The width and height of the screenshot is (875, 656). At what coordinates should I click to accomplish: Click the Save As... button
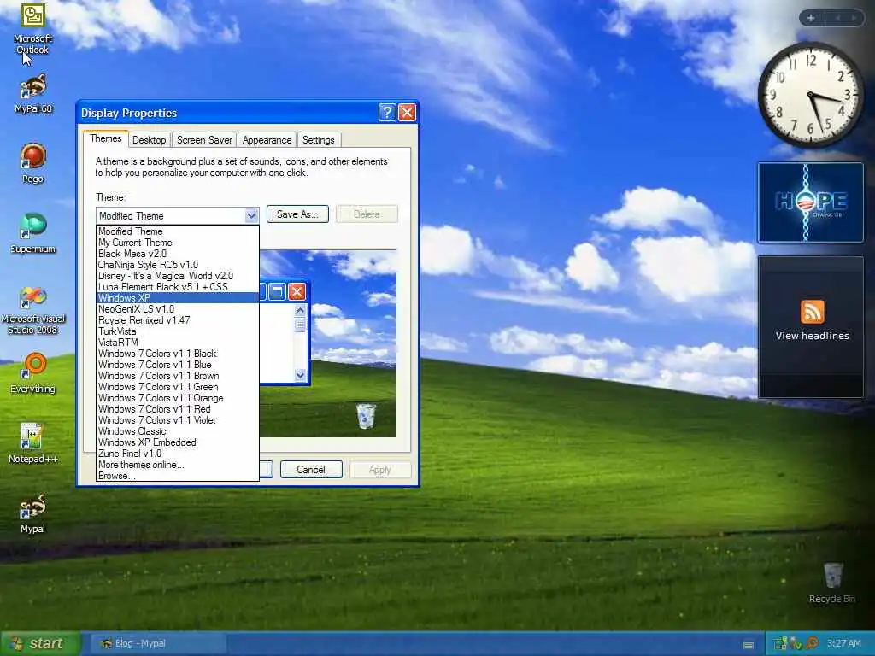(297, 214)
